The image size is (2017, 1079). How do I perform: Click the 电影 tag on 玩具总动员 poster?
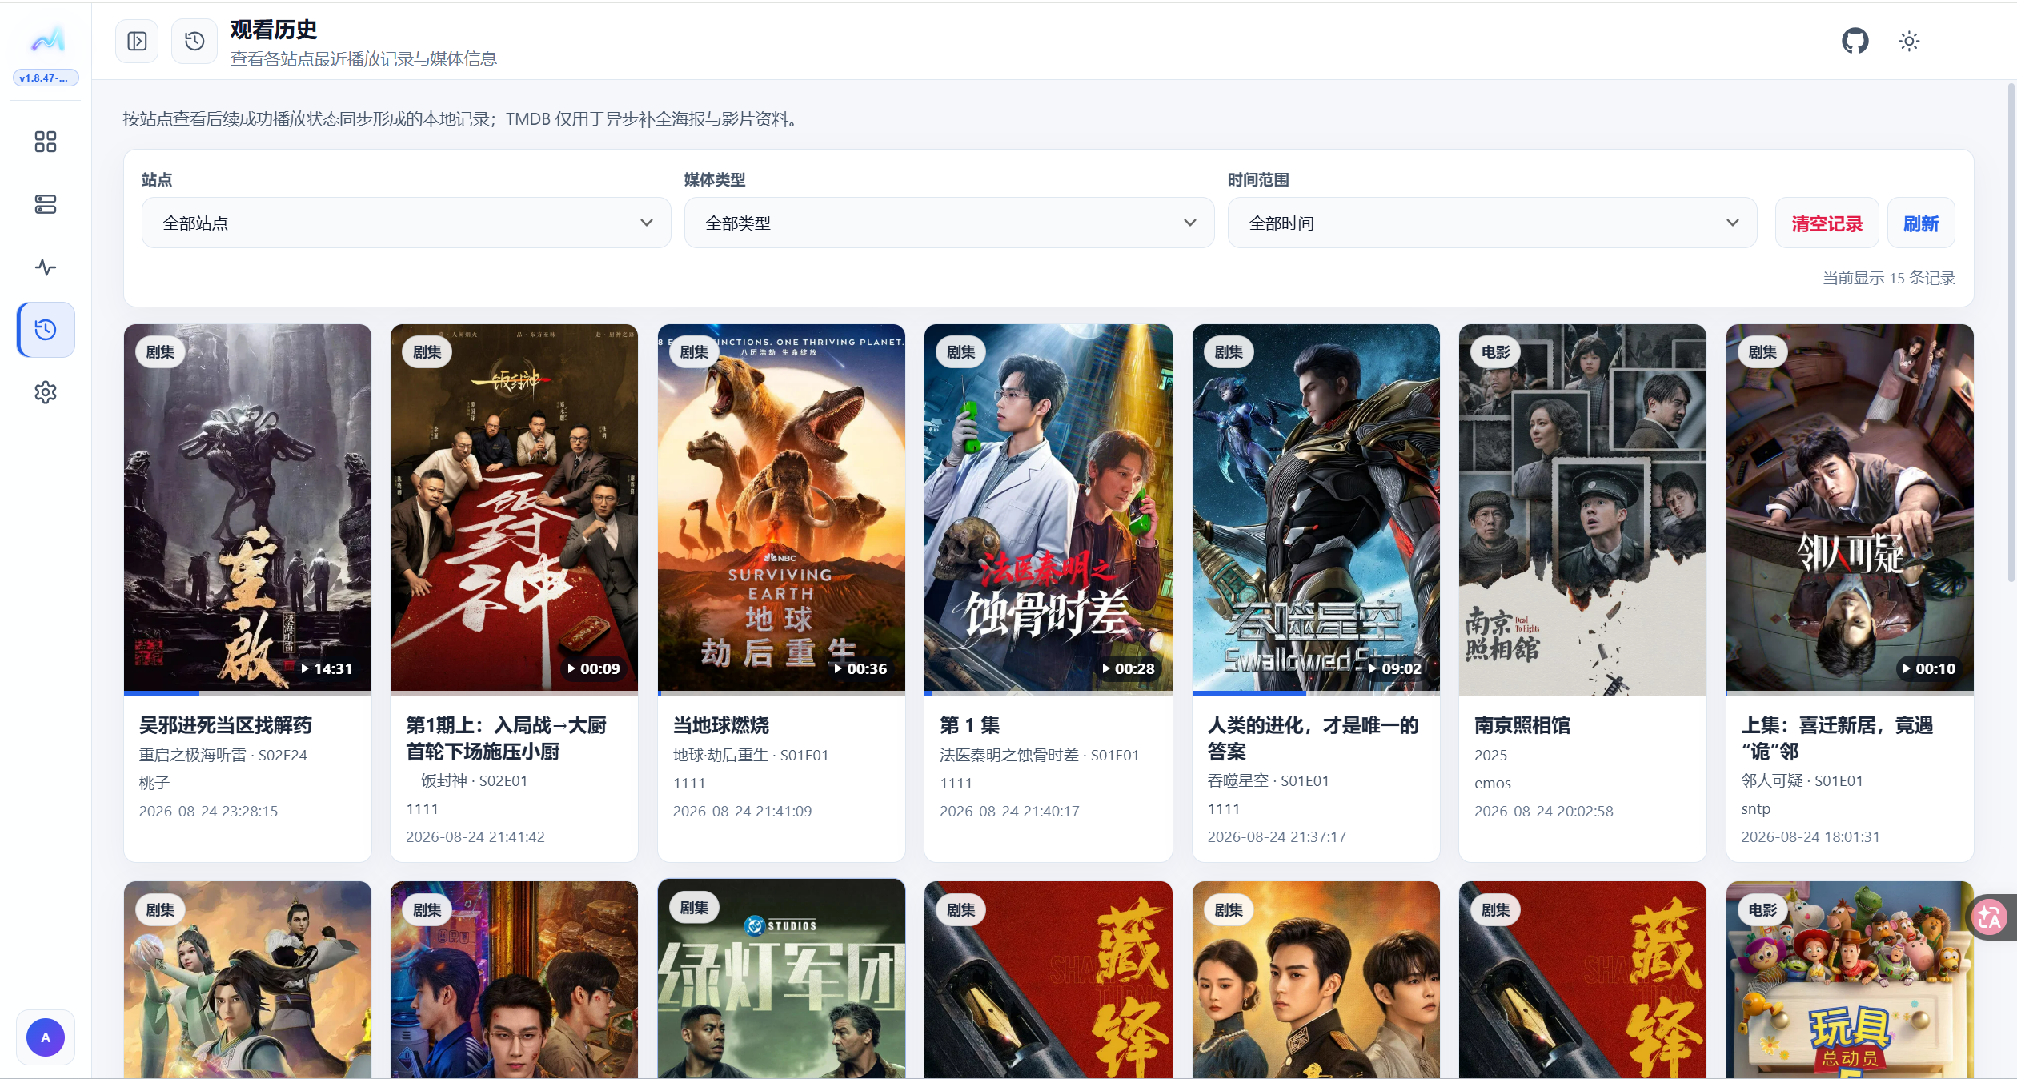click(x=1762, y=910)
